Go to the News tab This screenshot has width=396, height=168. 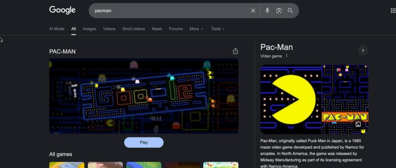(157, 29)
